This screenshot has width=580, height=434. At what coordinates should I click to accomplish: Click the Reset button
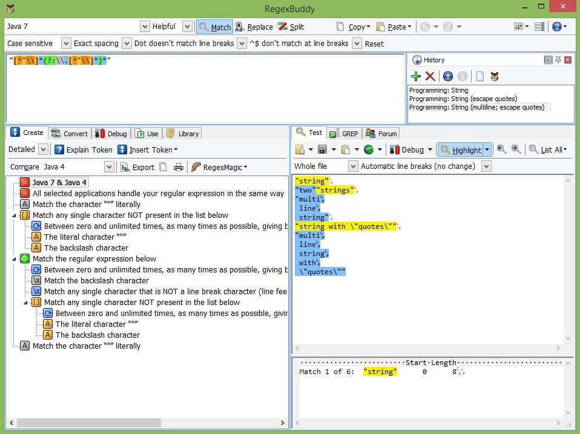pos(374,43)
